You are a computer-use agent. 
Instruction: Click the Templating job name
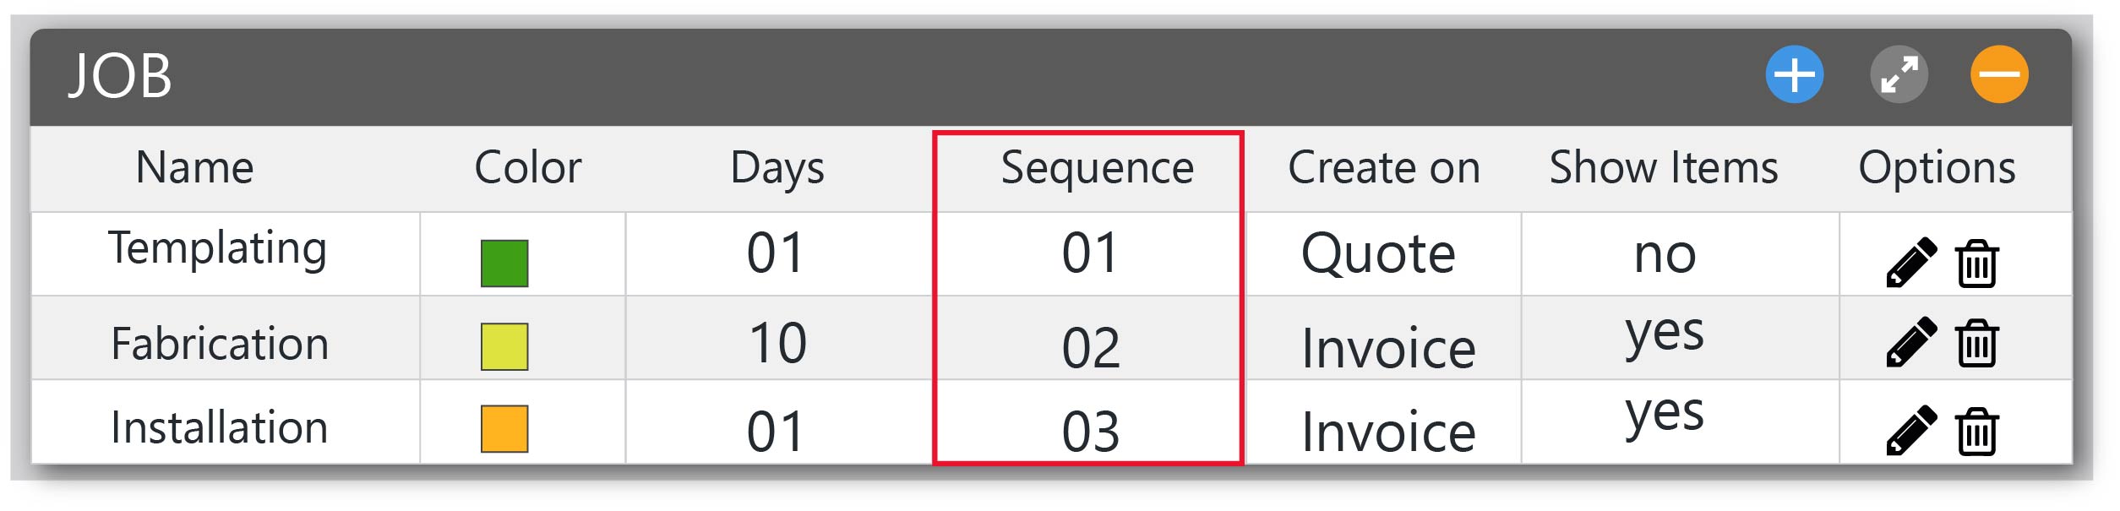218,248
